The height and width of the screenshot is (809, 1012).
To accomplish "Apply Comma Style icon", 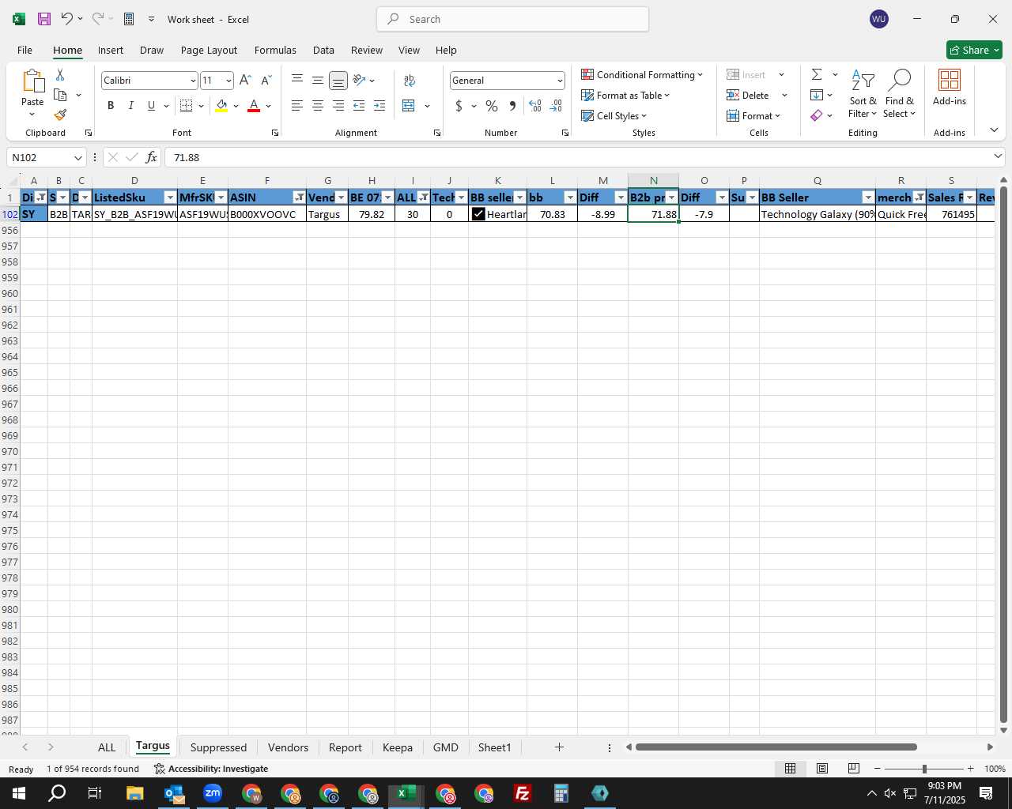I will tap(512, 105).
